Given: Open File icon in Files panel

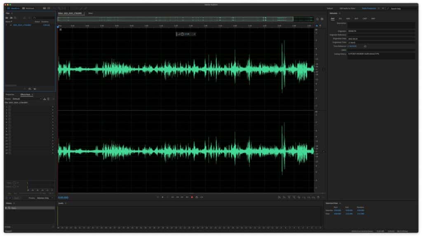Looking at the screenshot, I should point(7,17).
